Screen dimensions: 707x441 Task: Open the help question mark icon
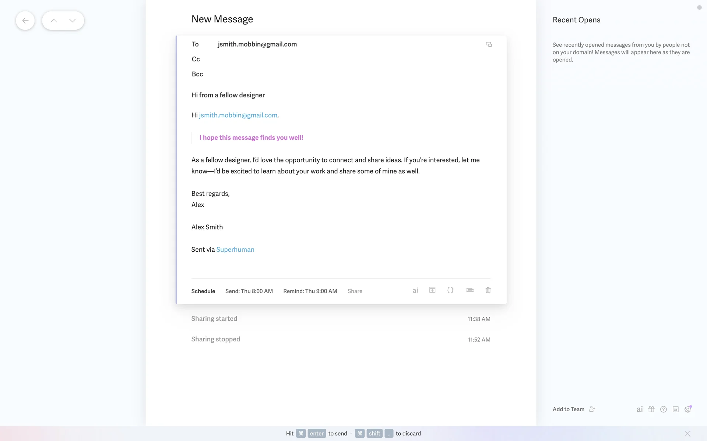[663, 409]
